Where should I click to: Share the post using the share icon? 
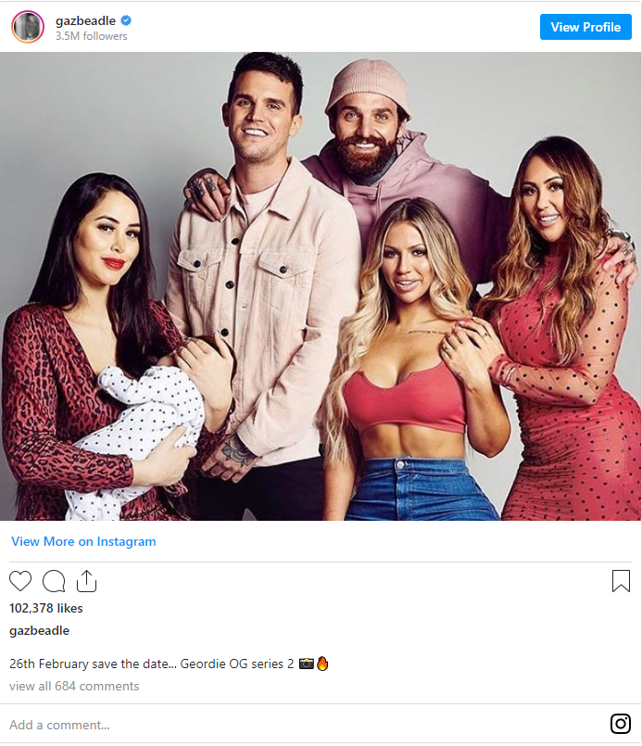[x=86, y=581]
